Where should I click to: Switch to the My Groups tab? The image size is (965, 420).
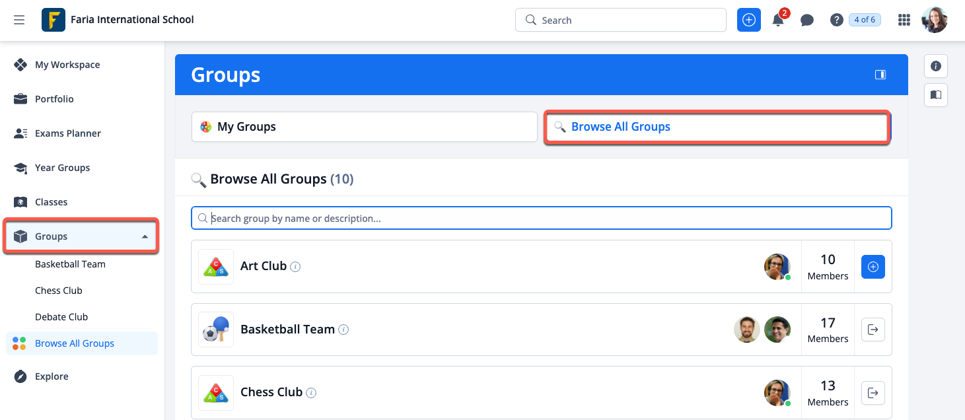pos(364,127)
